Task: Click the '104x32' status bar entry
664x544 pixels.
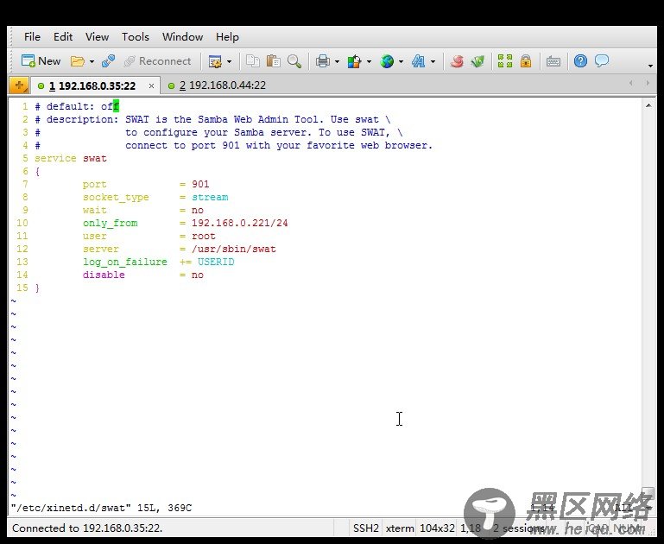Action: (x=437, y=528)
